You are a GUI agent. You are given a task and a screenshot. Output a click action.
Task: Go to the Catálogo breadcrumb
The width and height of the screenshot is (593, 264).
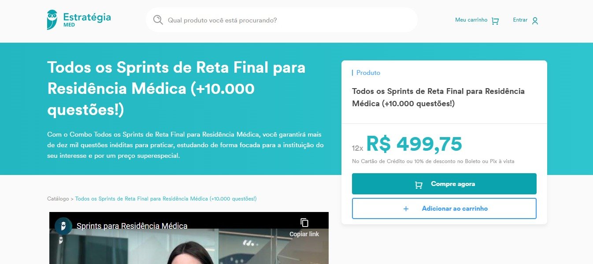click(x=58, y=199)
